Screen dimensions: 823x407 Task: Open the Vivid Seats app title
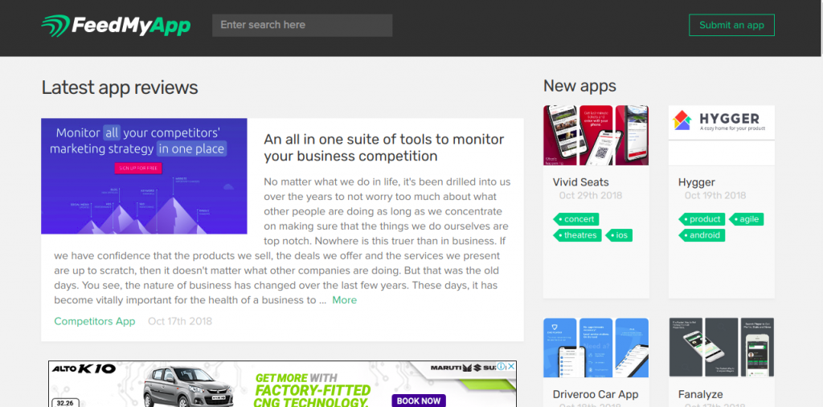tap(580, 182)
